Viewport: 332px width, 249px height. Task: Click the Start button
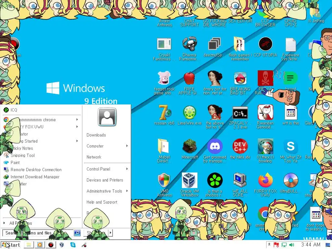(x=10, y=245)
